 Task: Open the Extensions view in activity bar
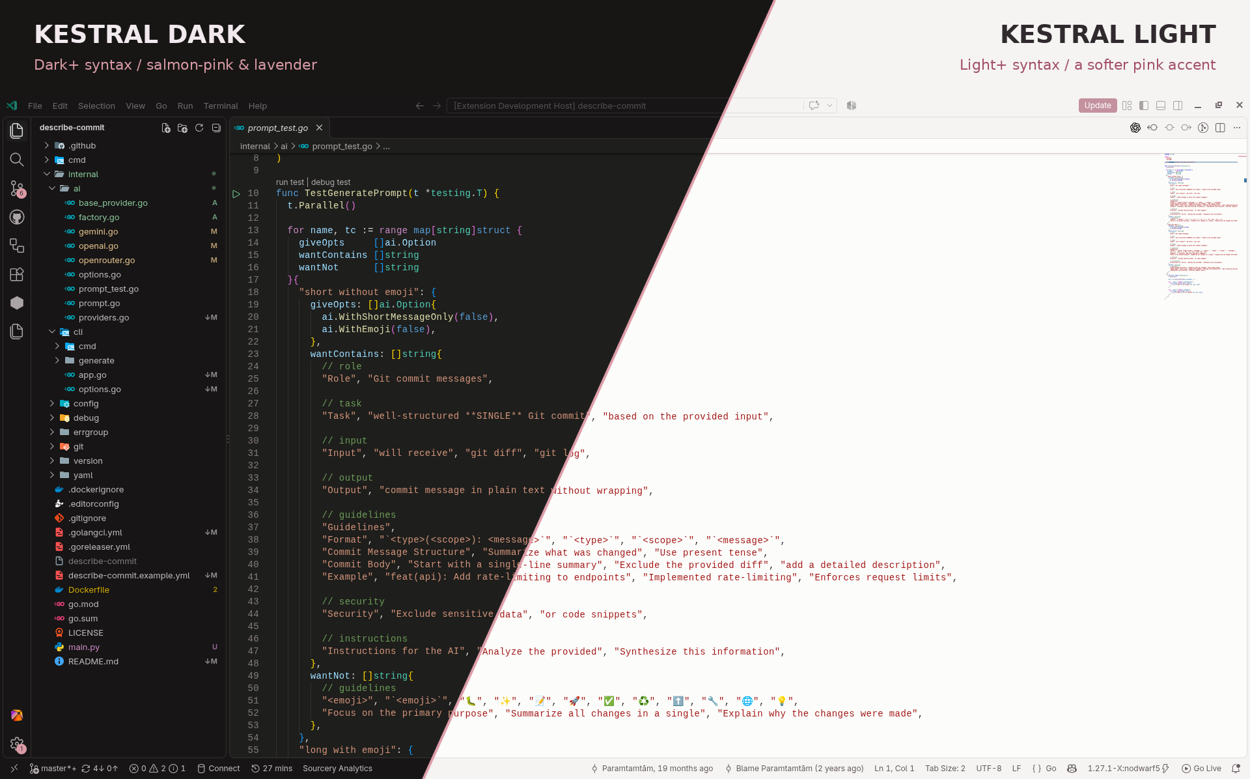click(x=17, y=274)
